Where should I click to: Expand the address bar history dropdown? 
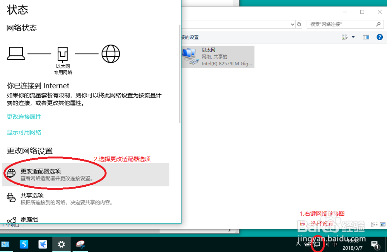pyautogui.click(x=293, y=24)
